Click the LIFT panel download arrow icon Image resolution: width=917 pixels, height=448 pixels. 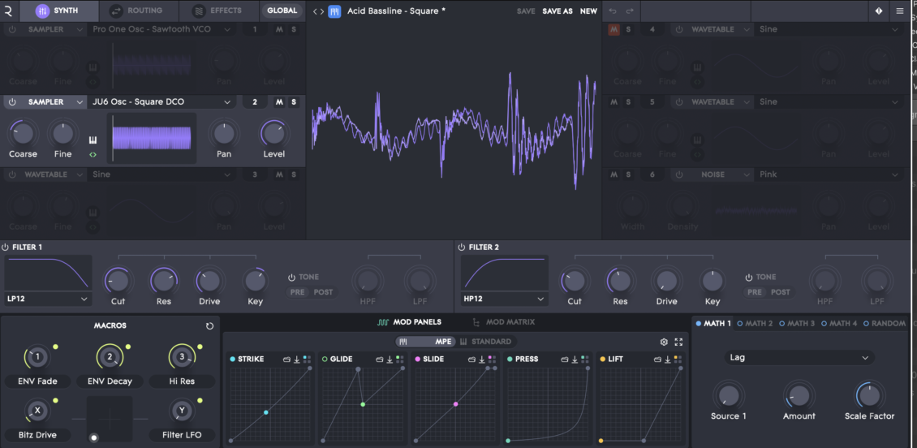[667, 359]
